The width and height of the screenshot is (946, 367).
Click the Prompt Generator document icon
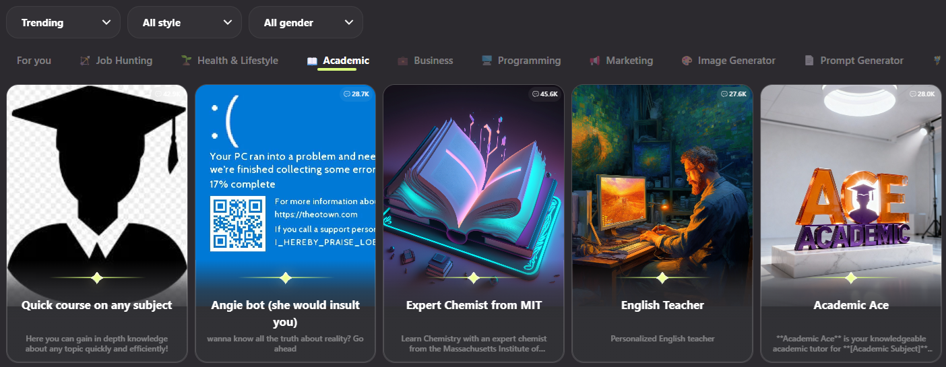[809, 61]
